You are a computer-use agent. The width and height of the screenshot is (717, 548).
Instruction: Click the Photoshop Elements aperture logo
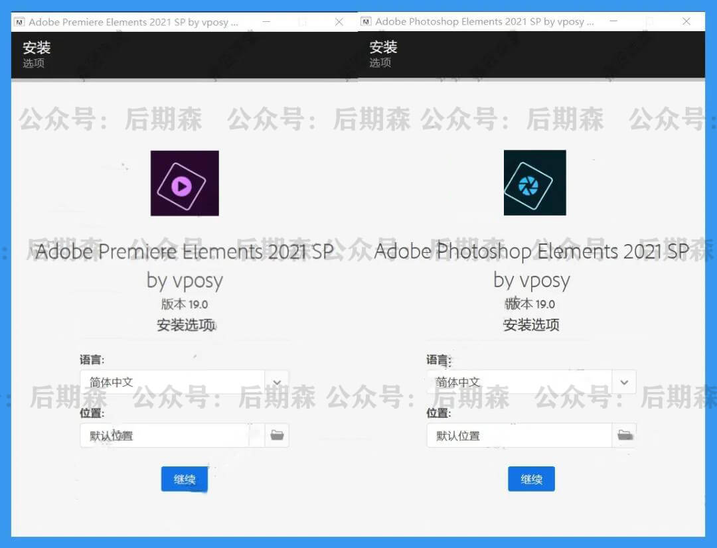coord(534,182)
